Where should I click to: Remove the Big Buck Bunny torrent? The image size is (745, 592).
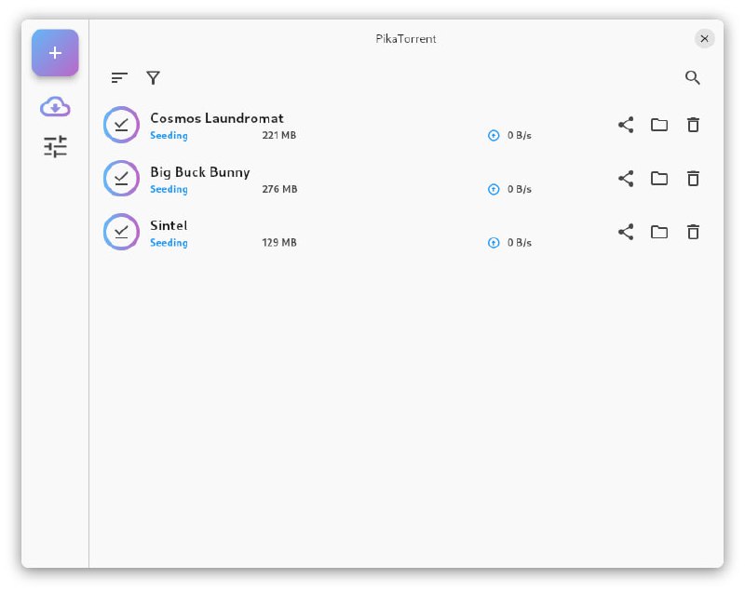tap(693, 179)
